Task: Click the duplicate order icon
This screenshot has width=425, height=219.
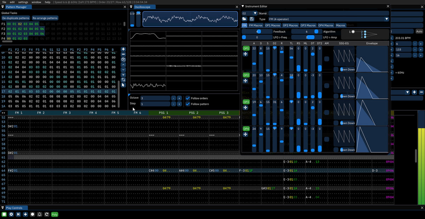Action: click(123, 60)
